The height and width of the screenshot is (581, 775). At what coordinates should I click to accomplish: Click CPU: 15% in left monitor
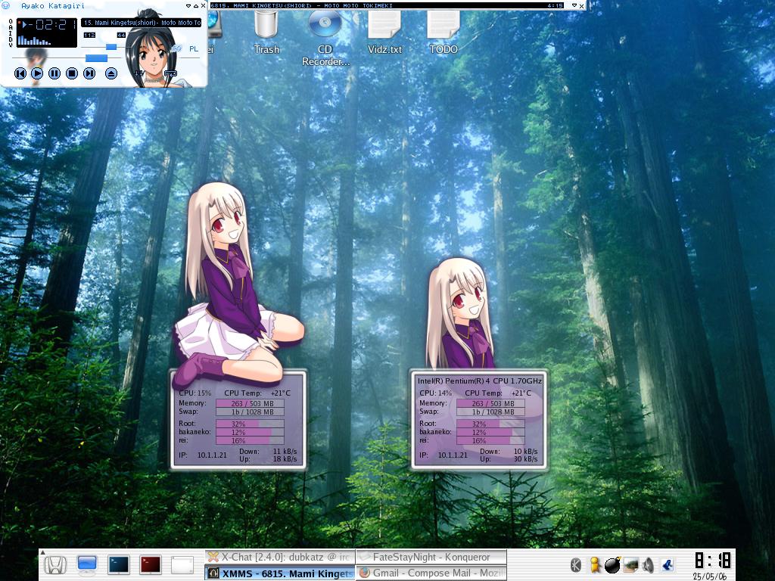tap(195, 393)
